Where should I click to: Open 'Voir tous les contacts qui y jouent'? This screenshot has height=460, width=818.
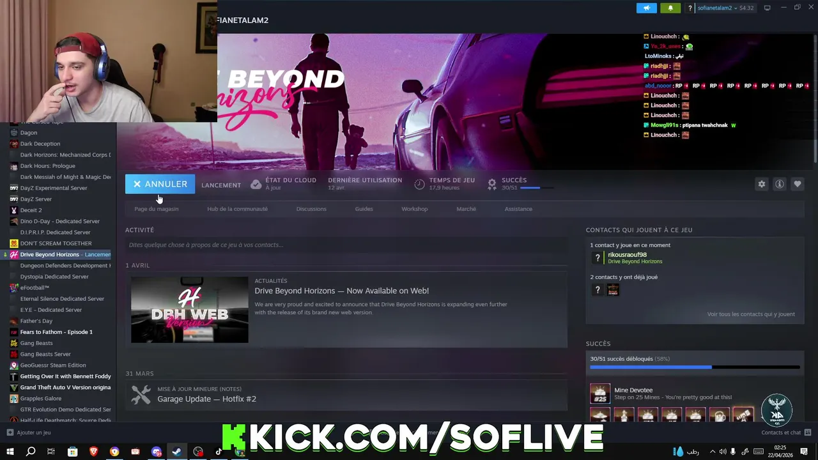(x=751, y=314)
